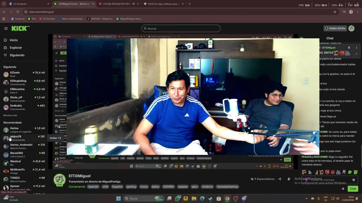Click the 7 Espectadores viewer count
The width and height of the screenshot is (362, 203).
(x=263, y=179)
